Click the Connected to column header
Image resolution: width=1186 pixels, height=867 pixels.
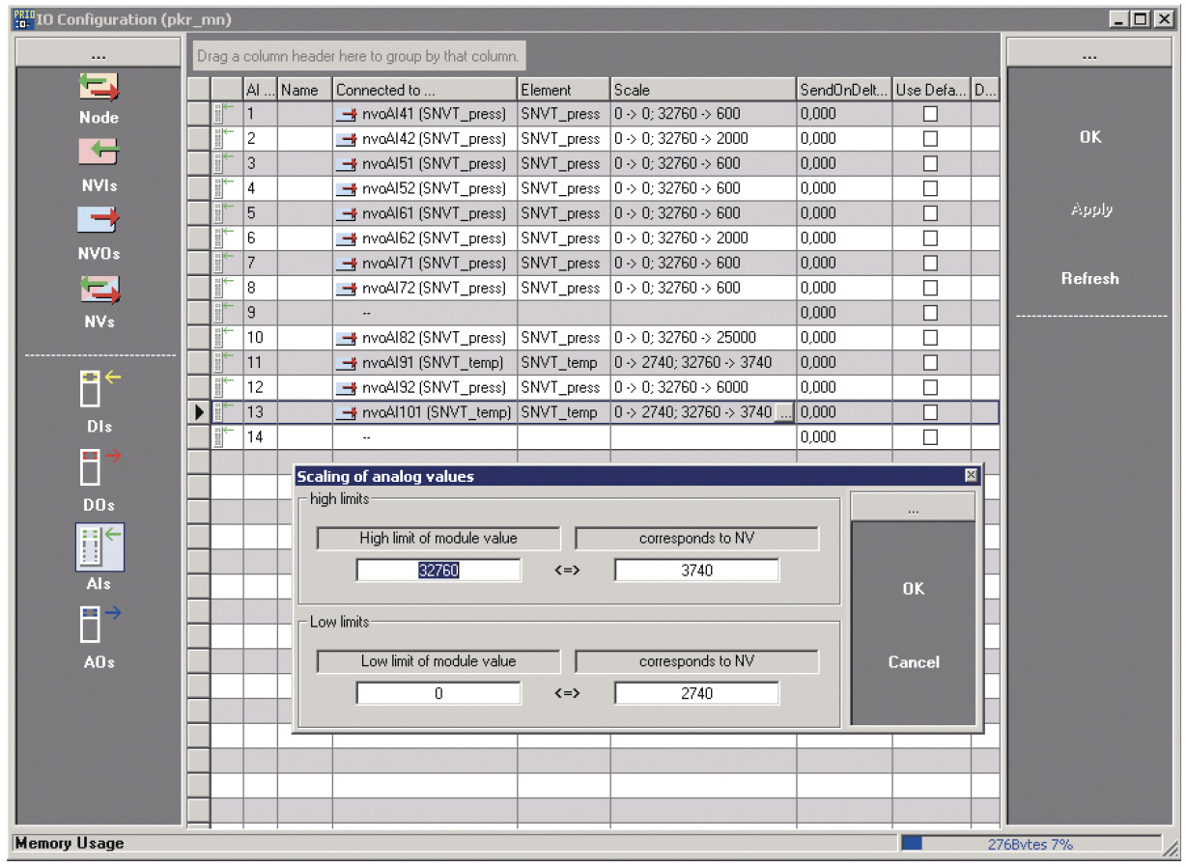(x=424, y=90)
